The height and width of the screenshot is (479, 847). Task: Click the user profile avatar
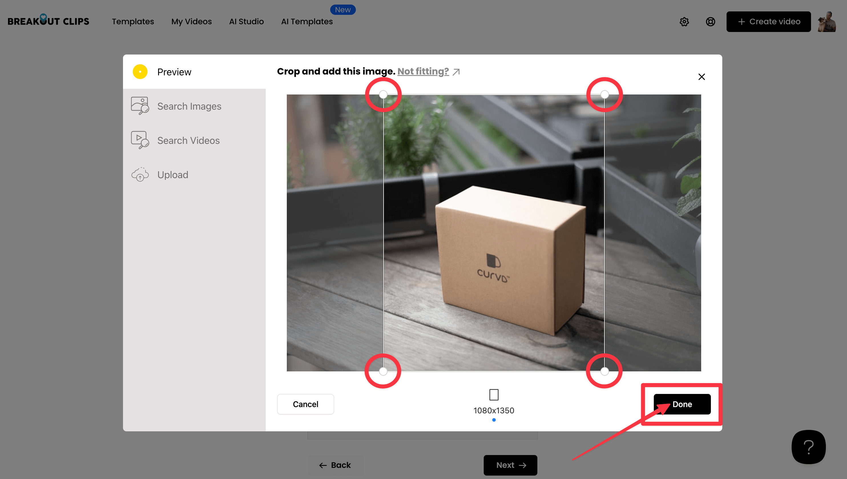(827, 22)
